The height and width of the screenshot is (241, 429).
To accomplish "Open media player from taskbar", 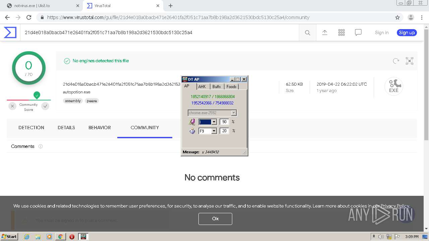I will click(x=49, y=237).
